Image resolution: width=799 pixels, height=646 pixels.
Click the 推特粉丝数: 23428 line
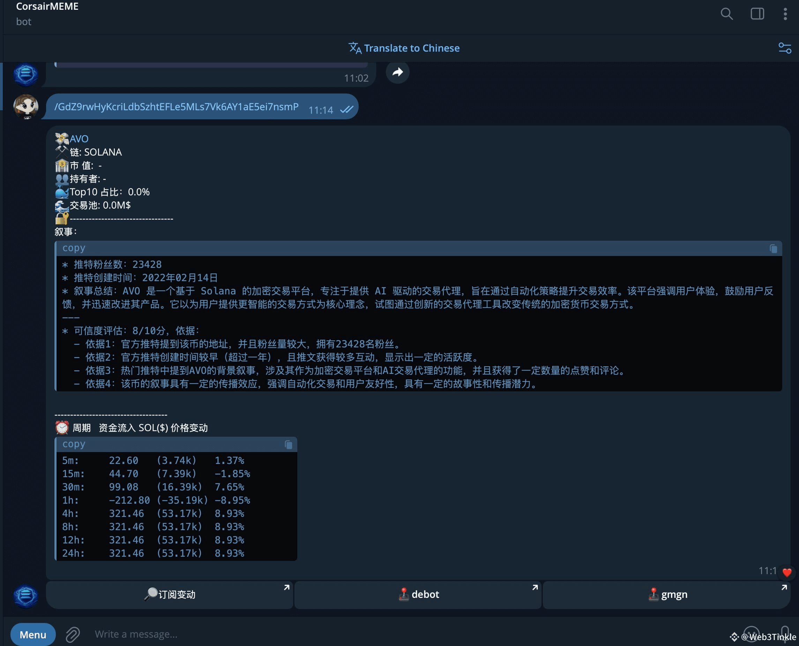coord(112,265)
